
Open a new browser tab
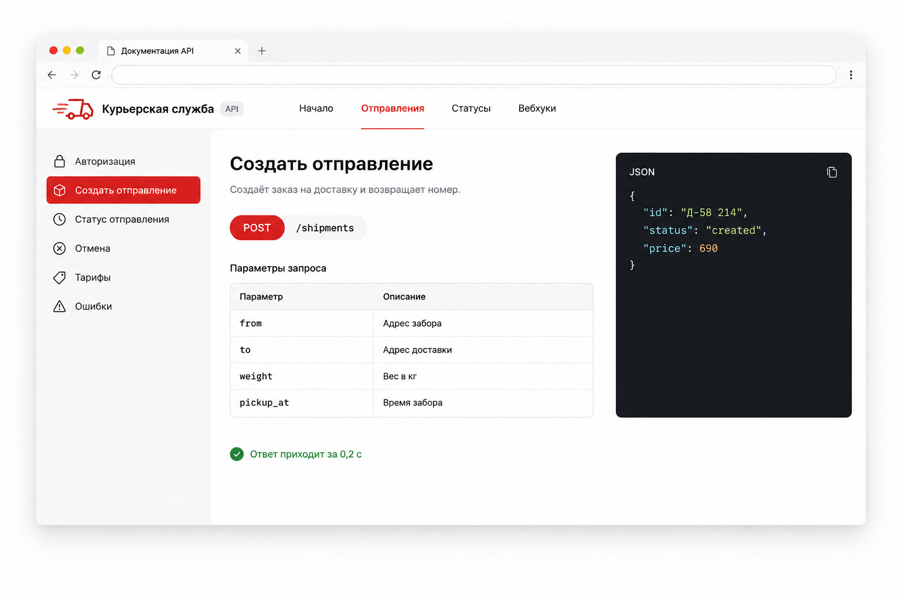pyautogui.click(x=262, y=51)
